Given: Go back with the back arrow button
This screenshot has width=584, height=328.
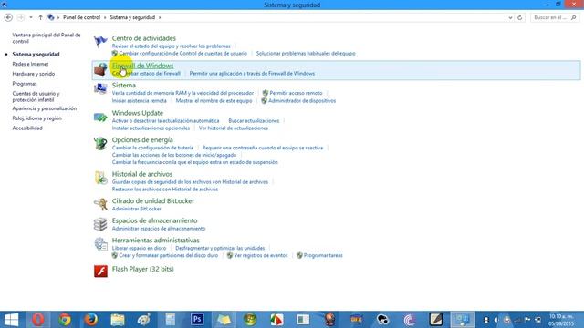Looking at the screenshot, I should click(8, 17).
